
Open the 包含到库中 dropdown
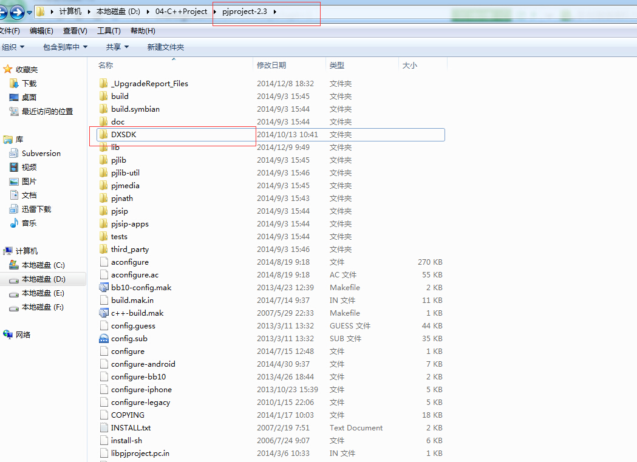[66, 47]
